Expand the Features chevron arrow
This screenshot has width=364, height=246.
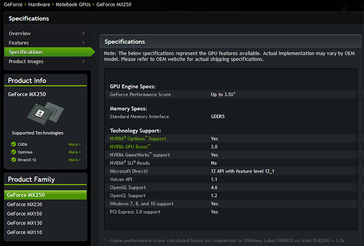tap(83, 43)
